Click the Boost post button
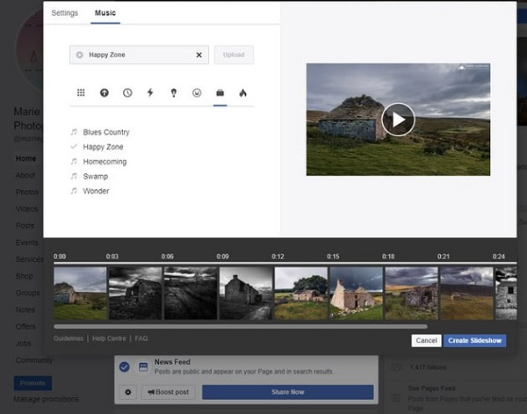 click(168, 392)
